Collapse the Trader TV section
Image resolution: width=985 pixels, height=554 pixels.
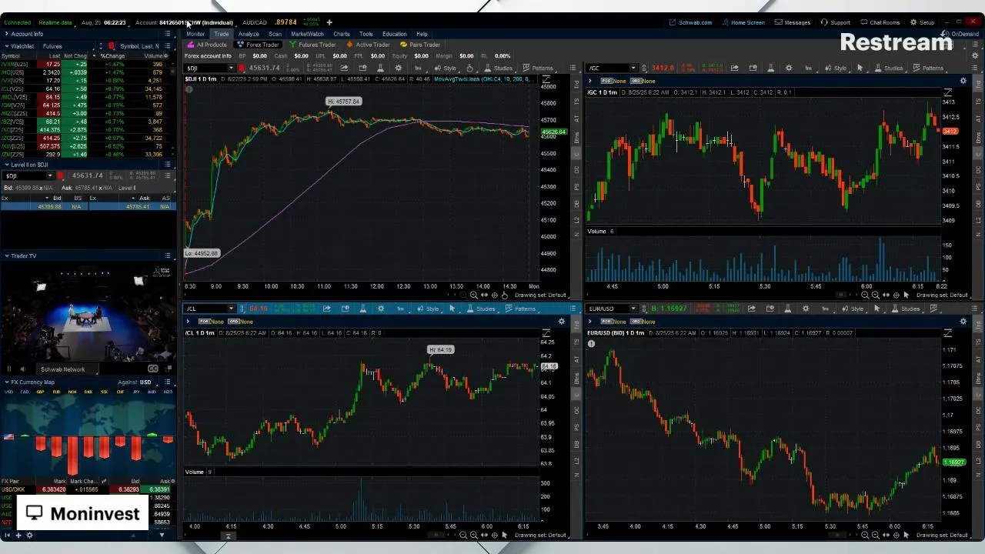coord(7,255)
